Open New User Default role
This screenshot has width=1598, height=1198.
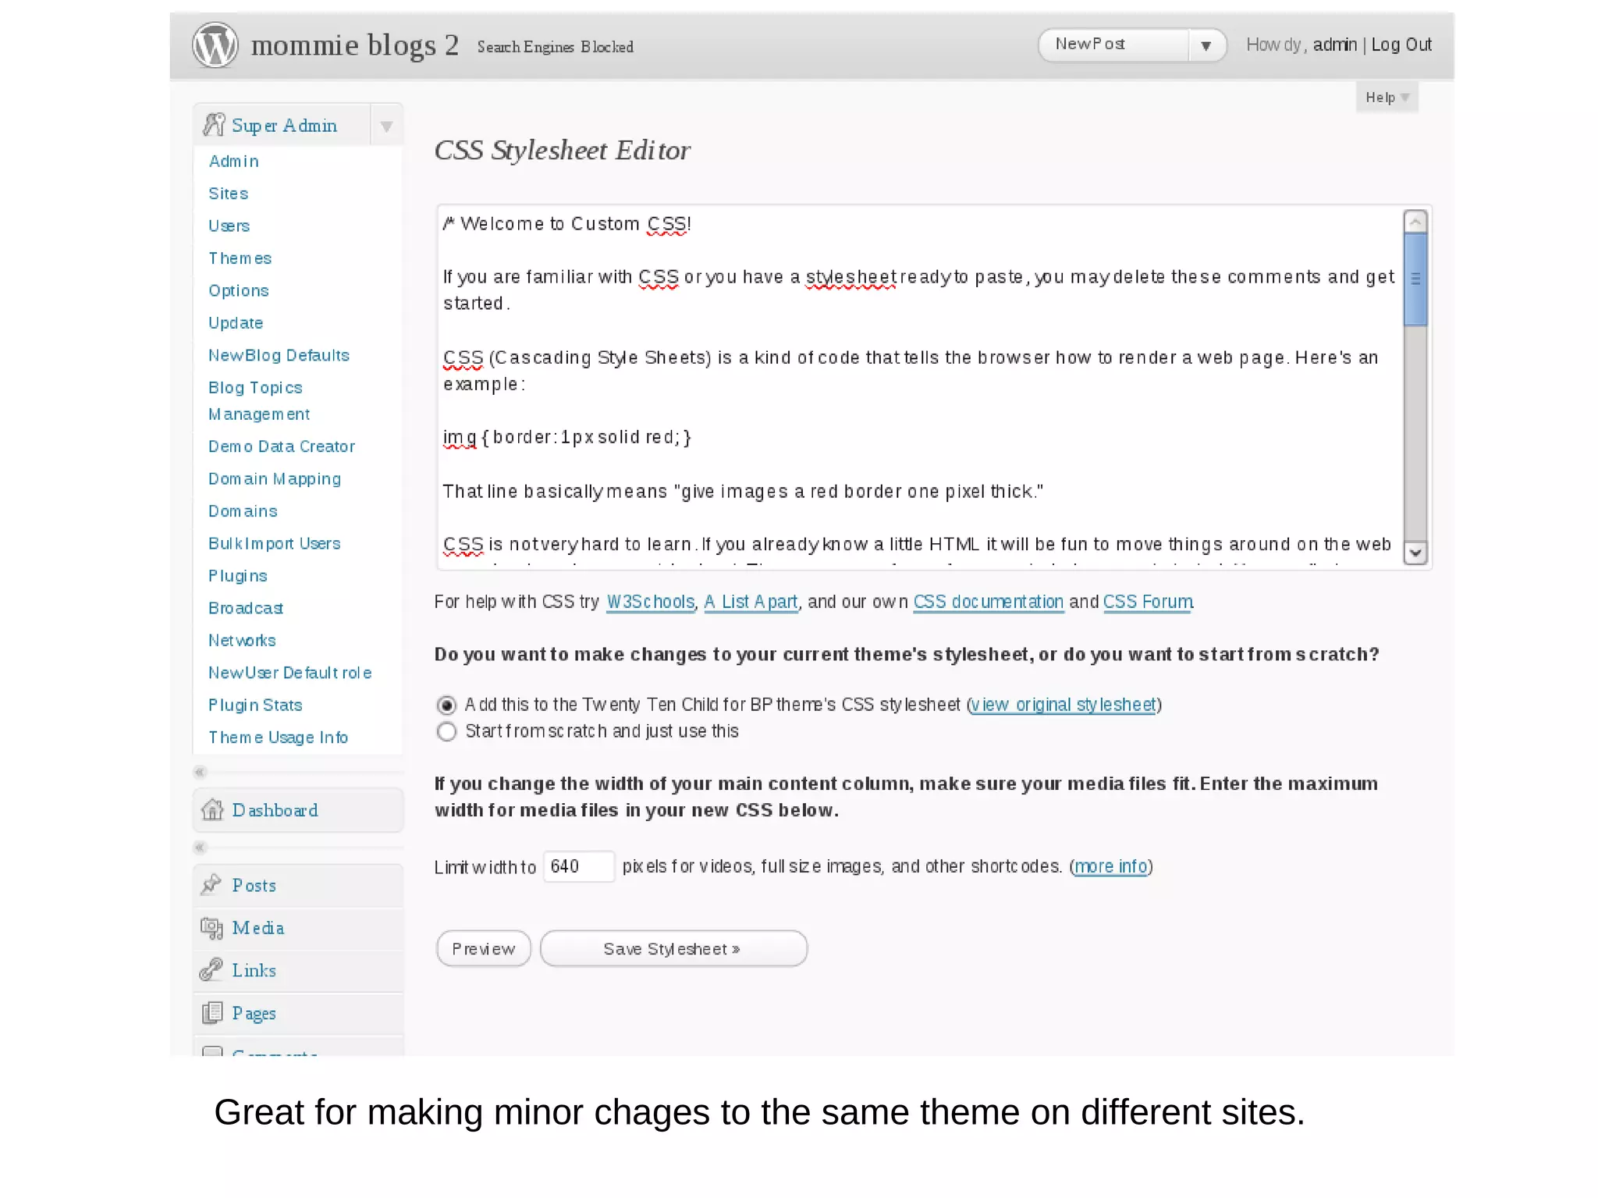[x=289, y=672]
